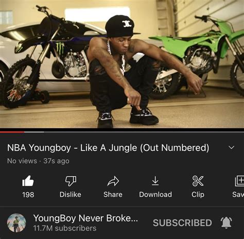
Task: Tap the Share arrow icon
Action: 113,181
